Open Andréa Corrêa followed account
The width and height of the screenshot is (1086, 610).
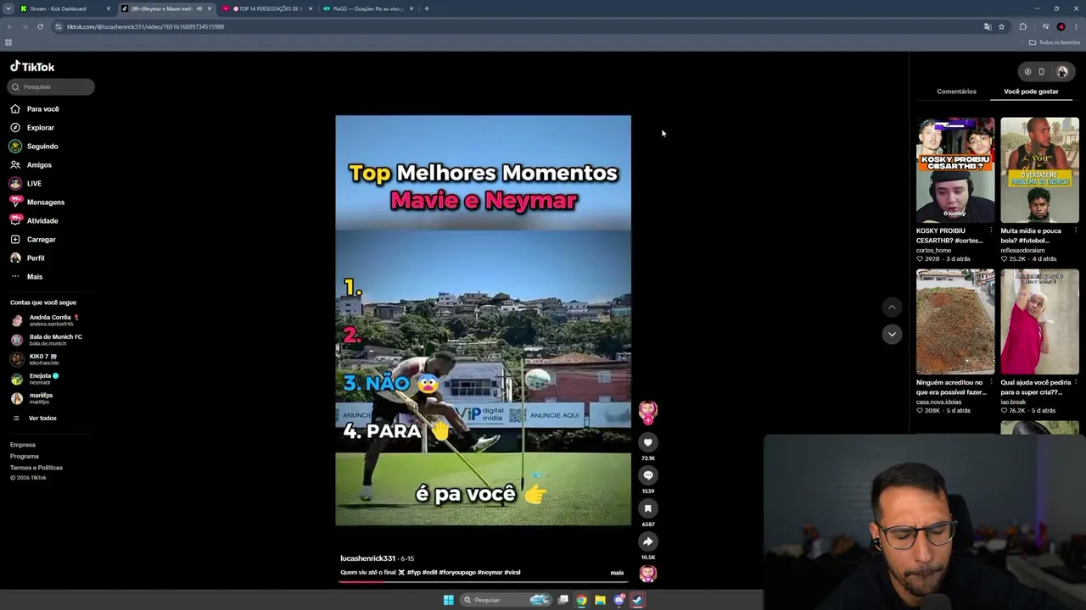48,319
